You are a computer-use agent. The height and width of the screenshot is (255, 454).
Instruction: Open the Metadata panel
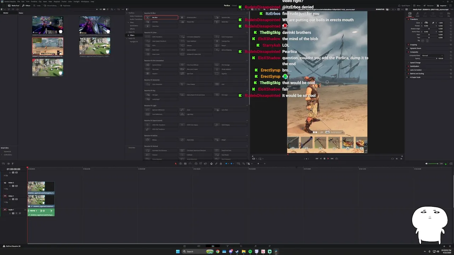click(429, 6)
